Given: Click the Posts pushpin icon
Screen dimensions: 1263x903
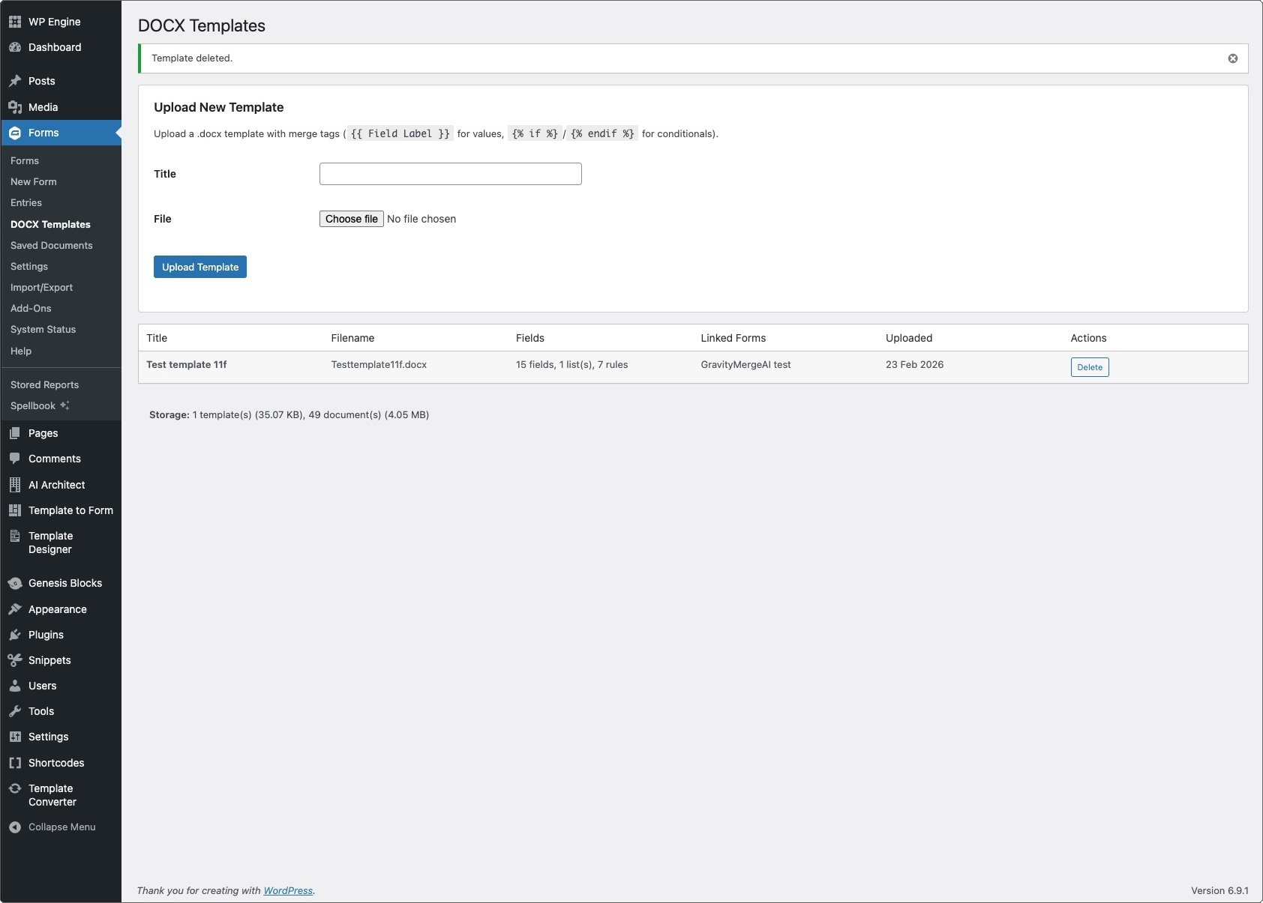Looking at the screenshot, I should 15,81.
